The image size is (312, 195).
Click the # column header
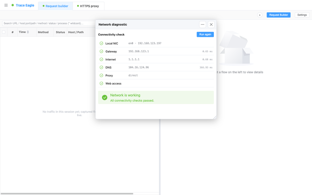(13, 32)
